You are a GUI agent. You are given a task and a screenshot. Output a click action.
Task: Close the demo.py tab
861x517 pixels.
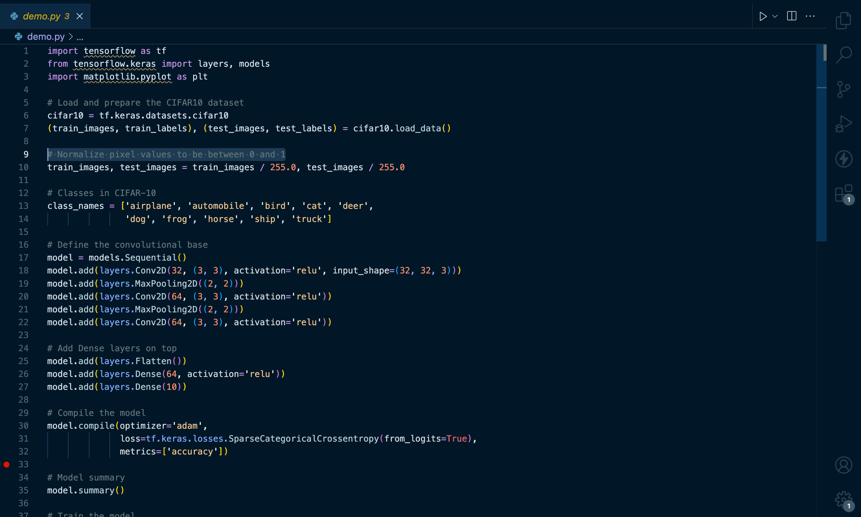click(80, 16)
